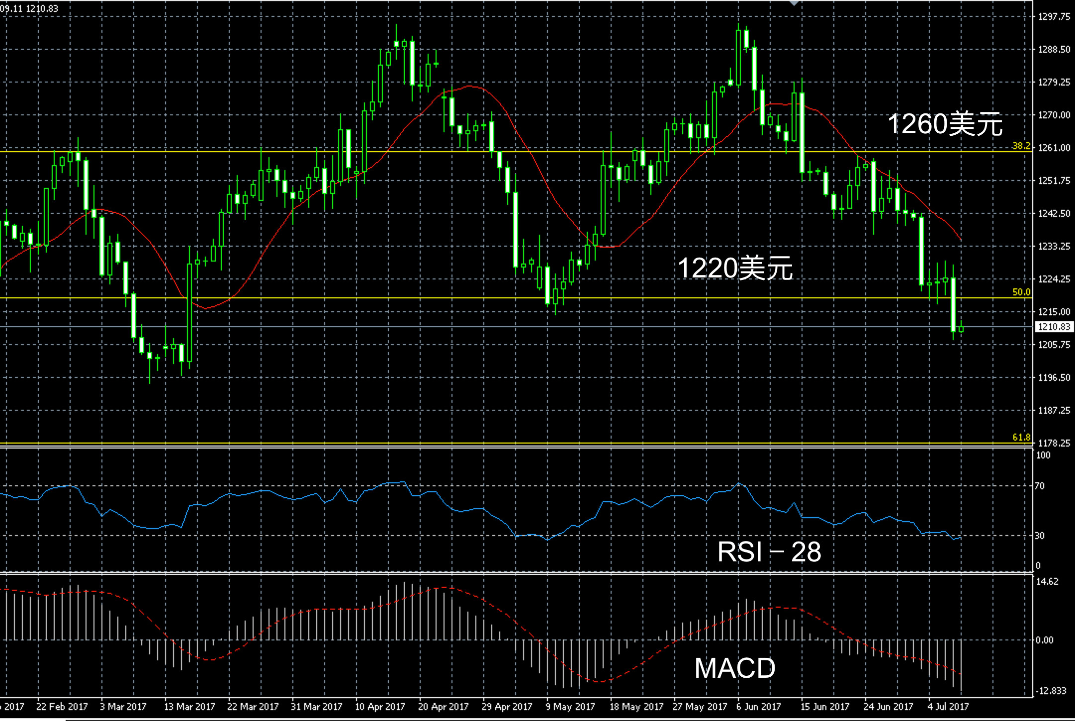1075x721 pixels.
Task: Click the 1187.25 price axis label
Action: 1054,411
